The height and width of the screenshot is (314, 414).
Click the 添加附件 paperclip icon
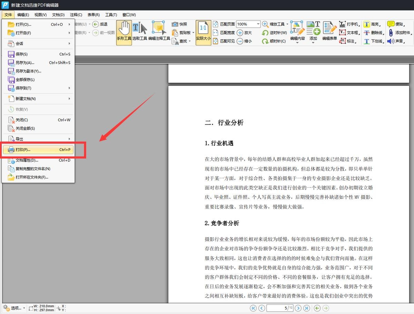coord(391,33)
